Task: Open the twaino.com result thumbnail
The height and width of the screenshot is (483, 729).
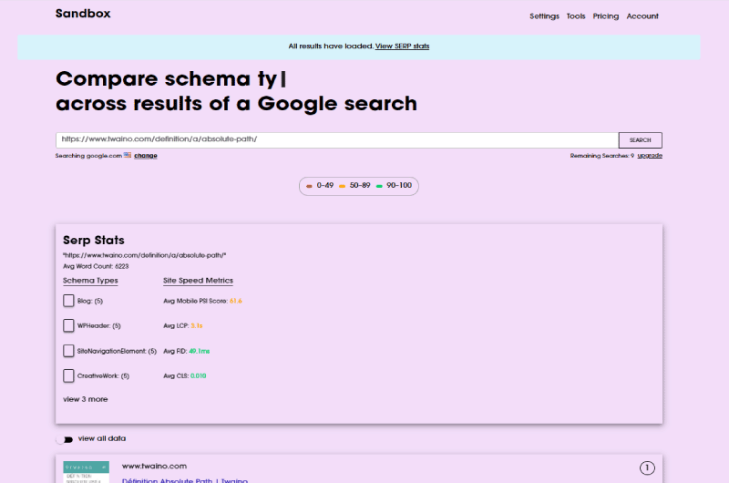Action: [x=86, y=472]
